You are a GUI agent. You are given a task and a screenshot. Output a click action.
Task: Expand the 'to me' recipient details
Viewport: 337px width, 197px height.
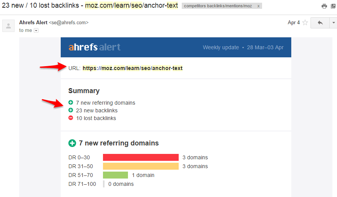point(37,30)
